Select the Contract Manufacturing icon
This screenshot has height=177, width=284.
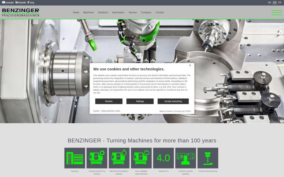(x=208, y=158)
